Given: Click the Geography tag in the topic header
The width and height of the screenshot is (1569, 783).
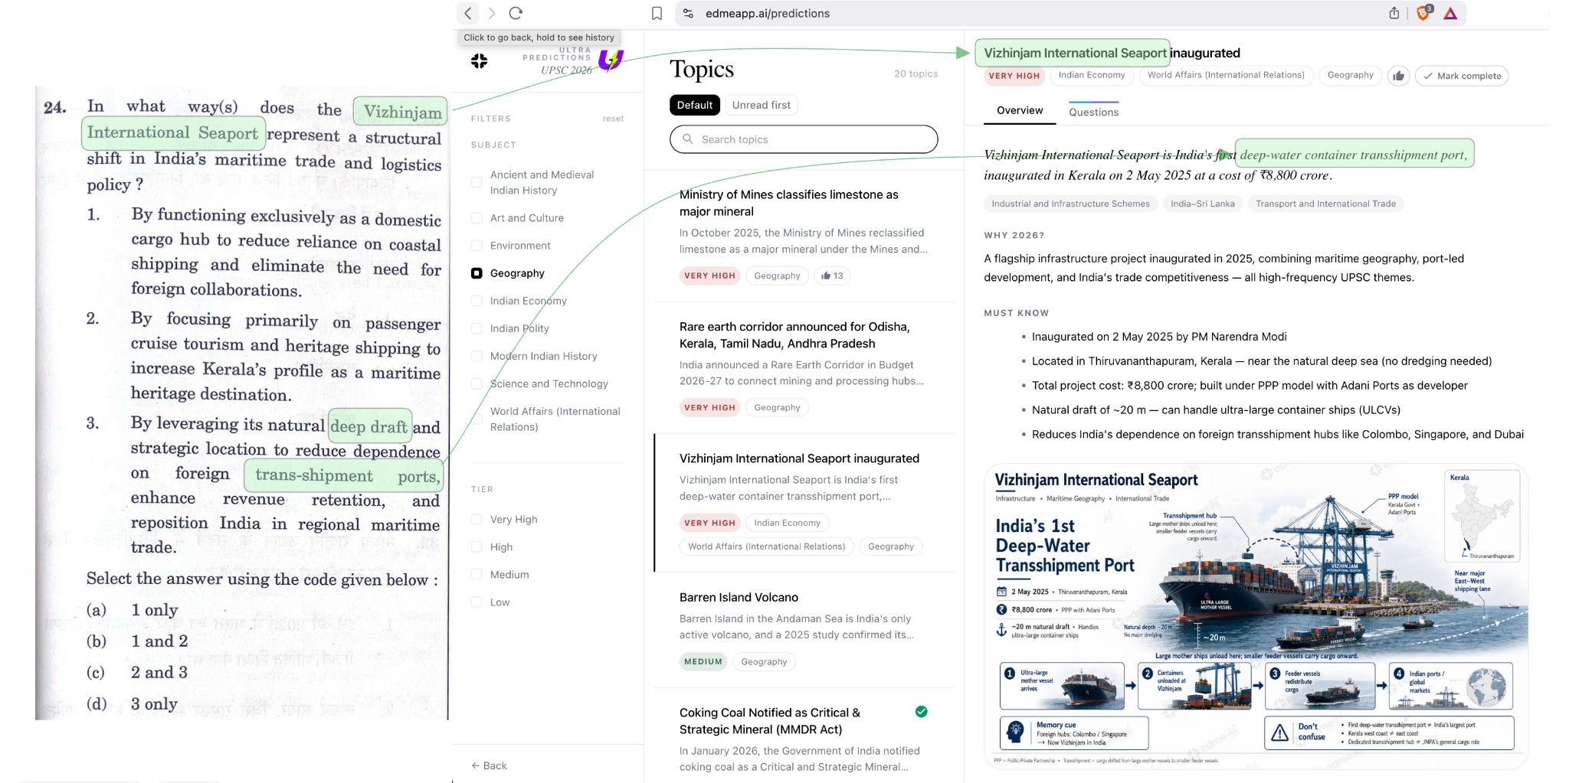Looking at the screenshot, I should (1350, 75).
